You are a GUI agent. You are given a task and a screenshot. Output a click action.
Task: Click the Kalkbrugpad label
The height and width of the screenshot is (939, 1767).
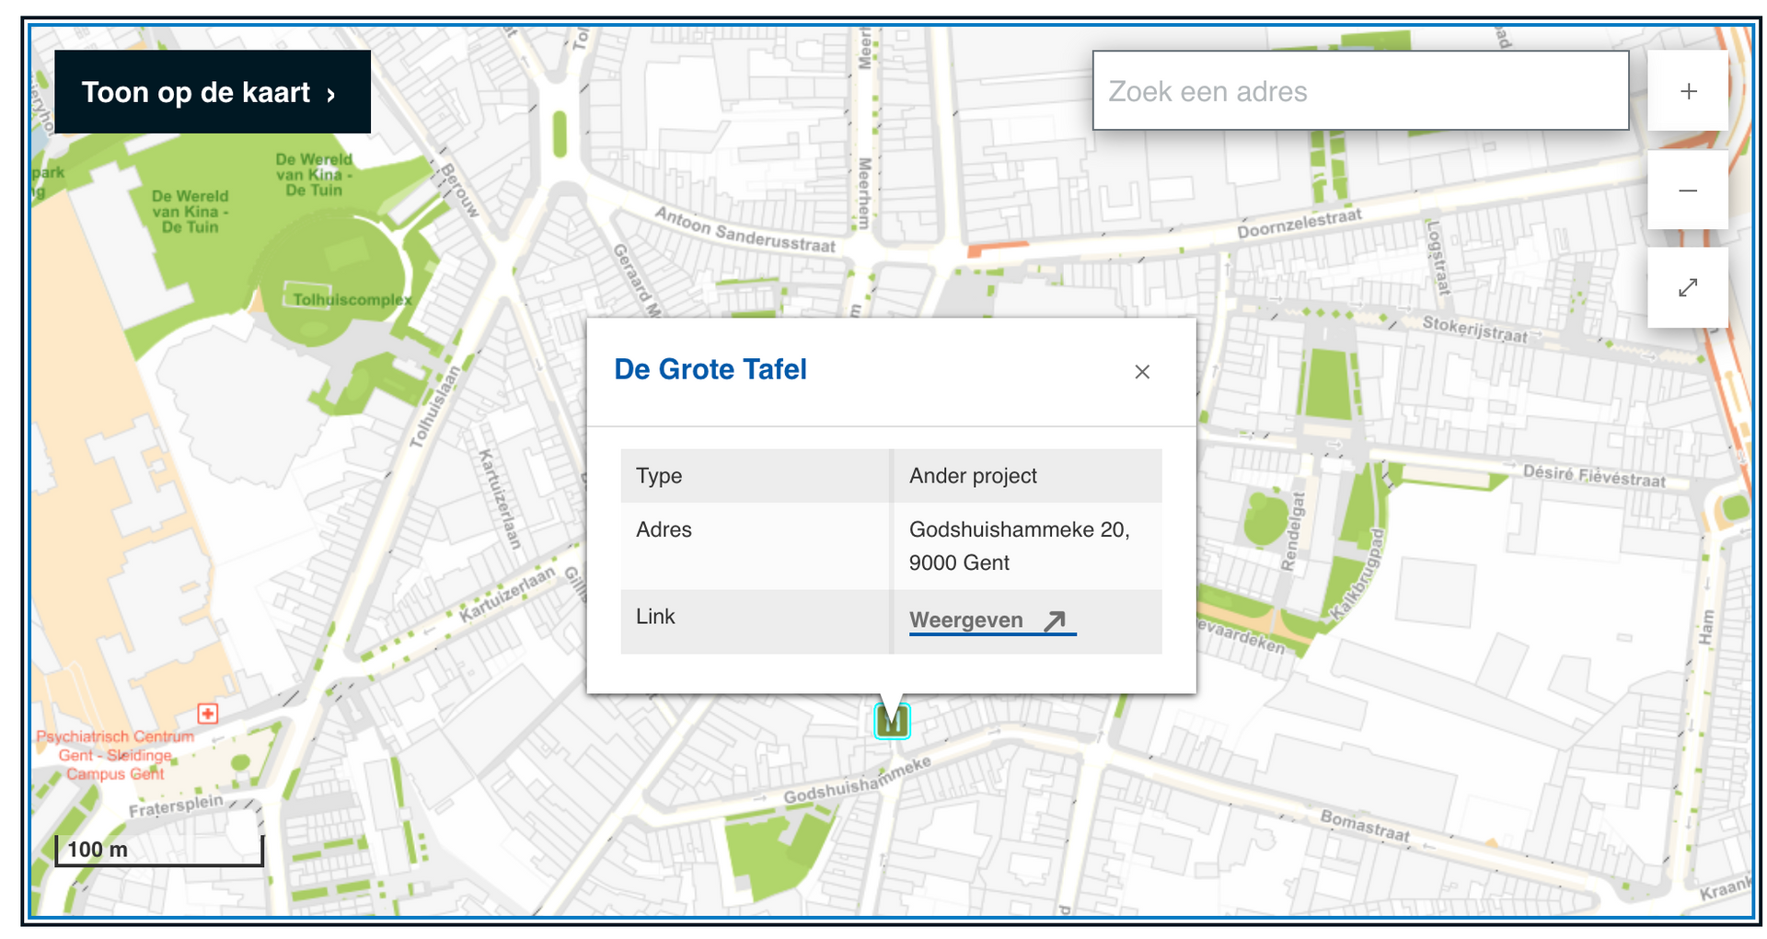tap(1357, 574)
